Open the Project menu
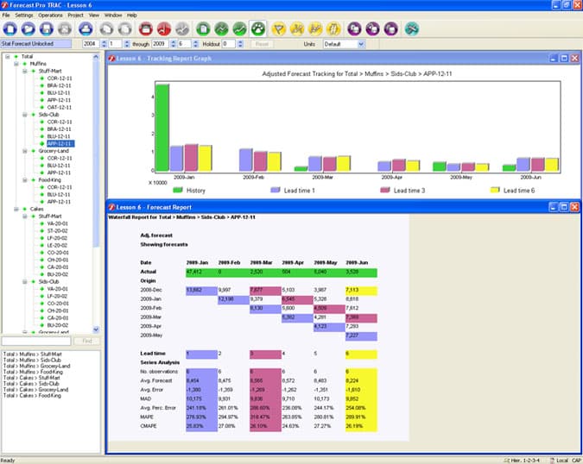Screen dimensions: 583x464 tap(75, 16)
